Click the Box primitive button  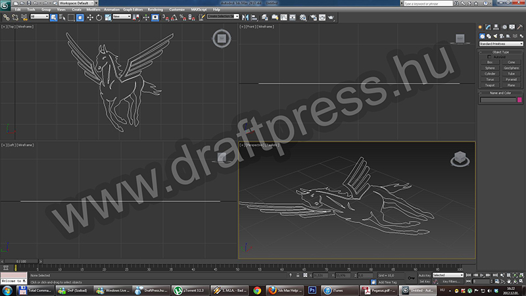[490, 62]
